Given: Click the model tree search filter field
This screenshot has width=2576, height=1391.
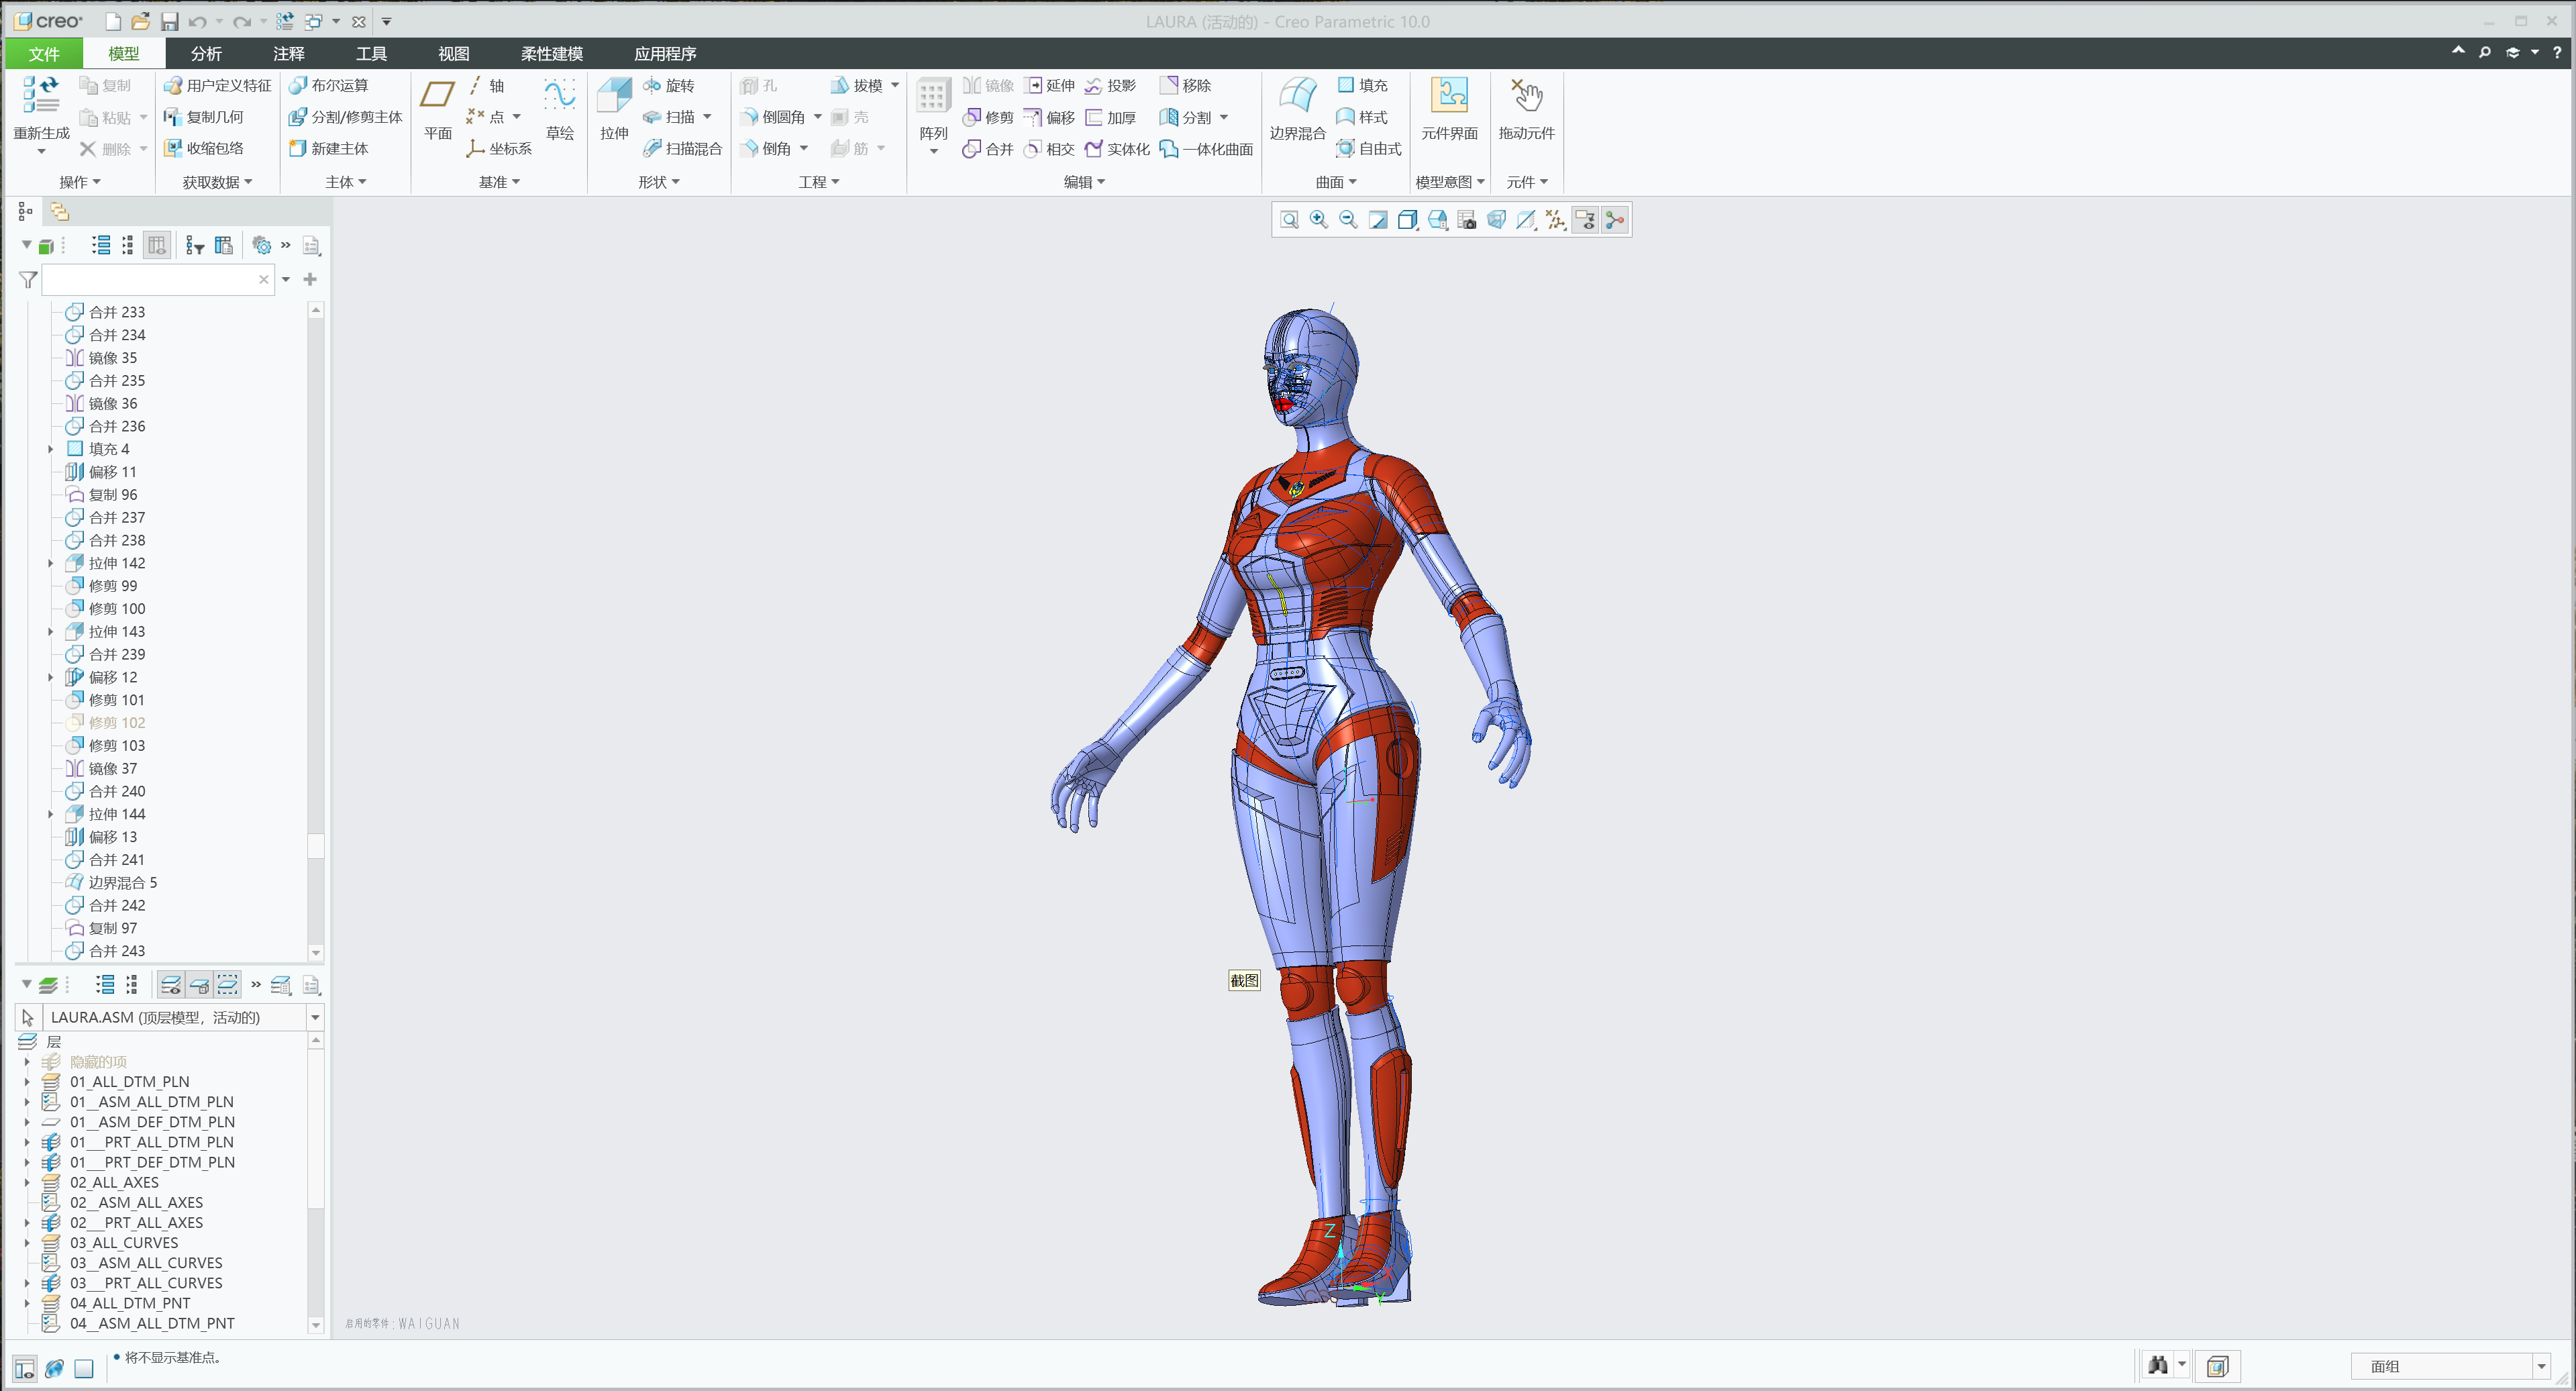Looking at the screenshot, I should coord(155,280).
